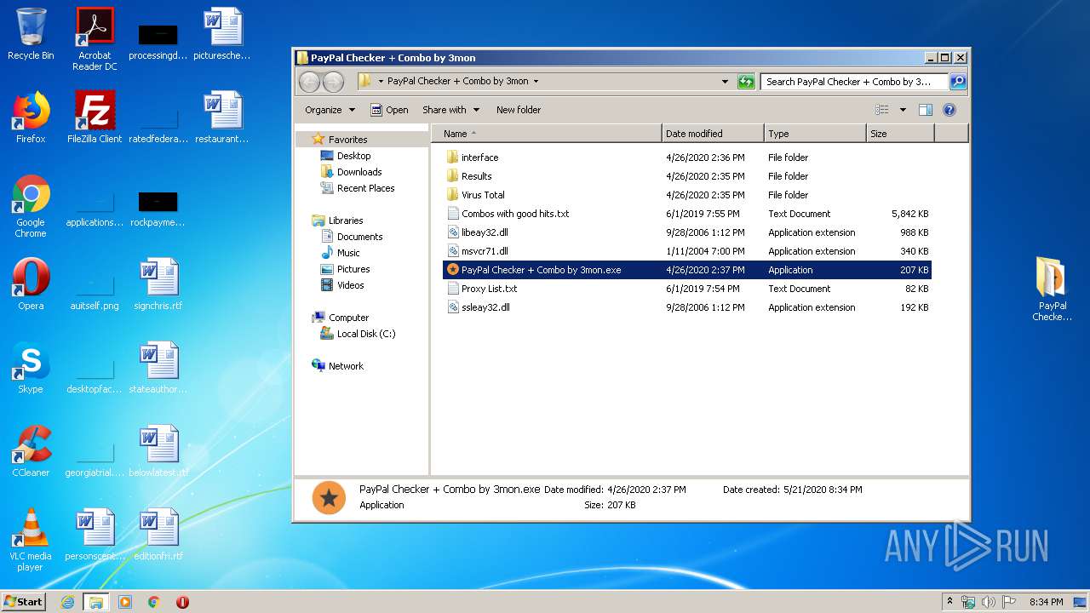Launch CCleaner desktop shortcut
The width and height of the screenshot is (1090, 613).
pos(31,451)
